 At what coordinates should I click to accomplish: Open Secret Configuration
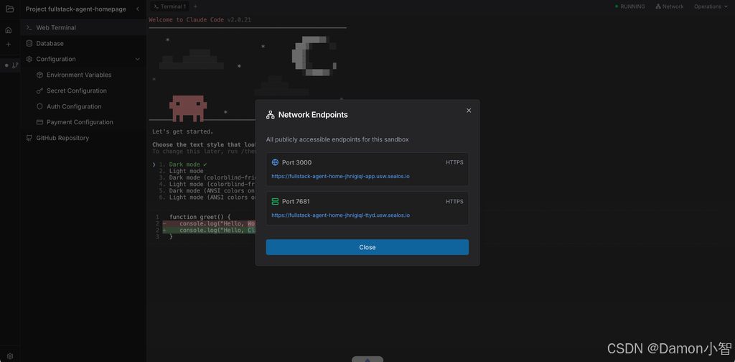click(76, 91)
